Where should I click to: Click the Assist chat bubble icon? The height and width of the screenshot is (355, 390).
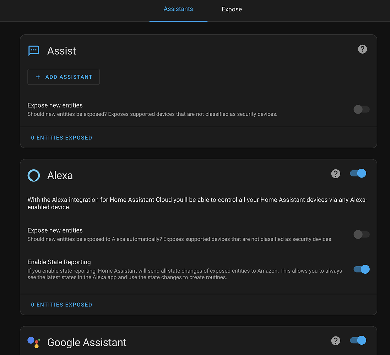pos(33,50)
